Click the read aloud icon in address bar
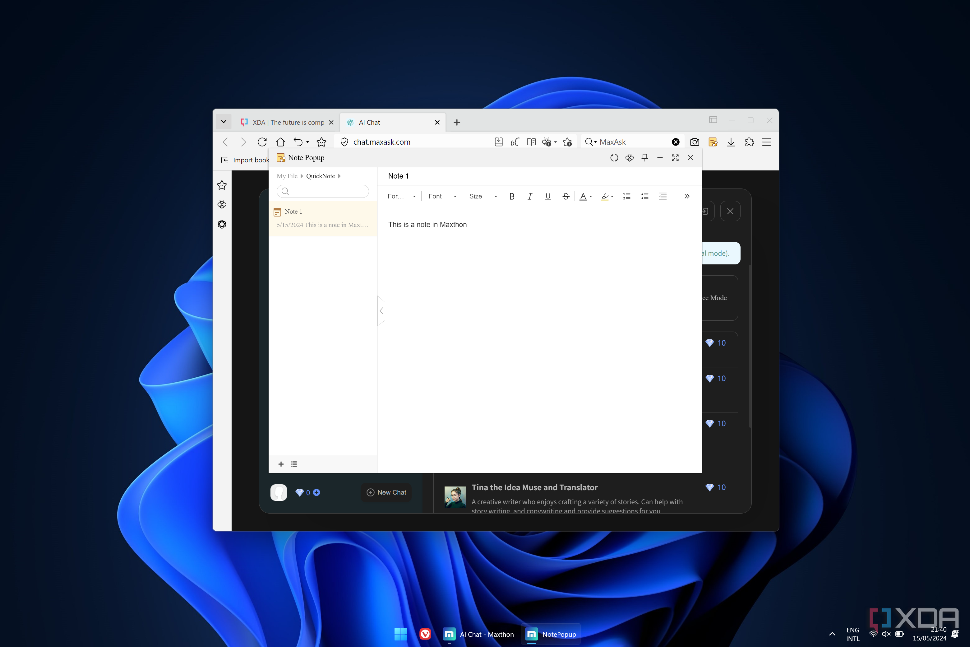Screen dimensions: 970x647 pos(515,142)
